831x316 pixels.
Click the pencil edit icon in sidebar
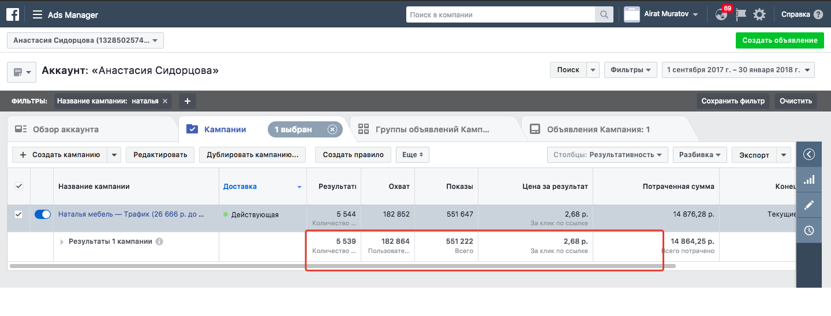(809, 205)
